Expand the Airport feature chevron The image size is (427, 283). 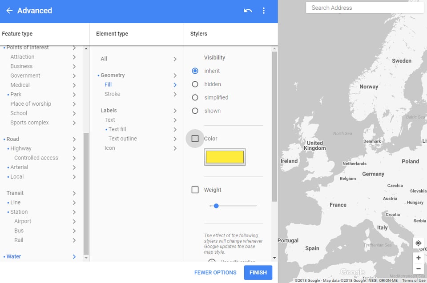click(x=74, y=222)
